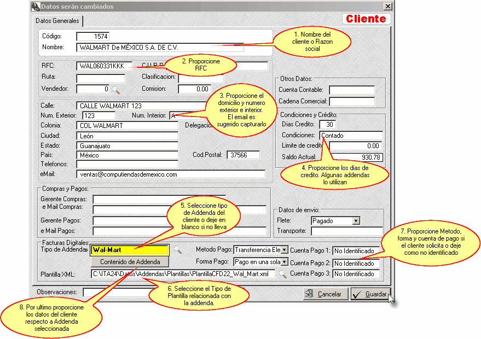Click the Comision field showing 0.00
Viewport: 481px width, 339px height.
click(194, 89)
